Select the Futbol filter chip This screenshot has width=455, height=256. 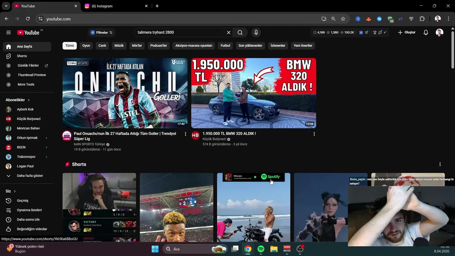tap(225, 46)
